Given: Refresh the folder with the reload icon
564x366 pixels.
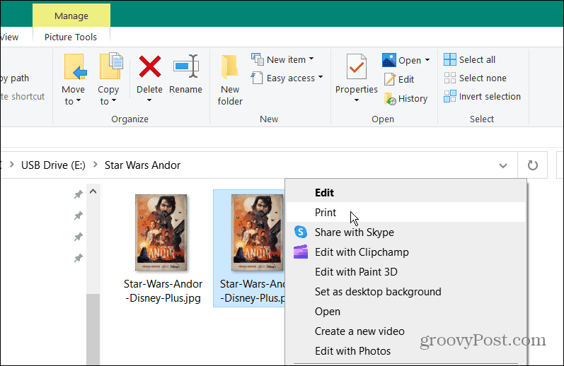Looking at the screenshot, I should (532, 165).
